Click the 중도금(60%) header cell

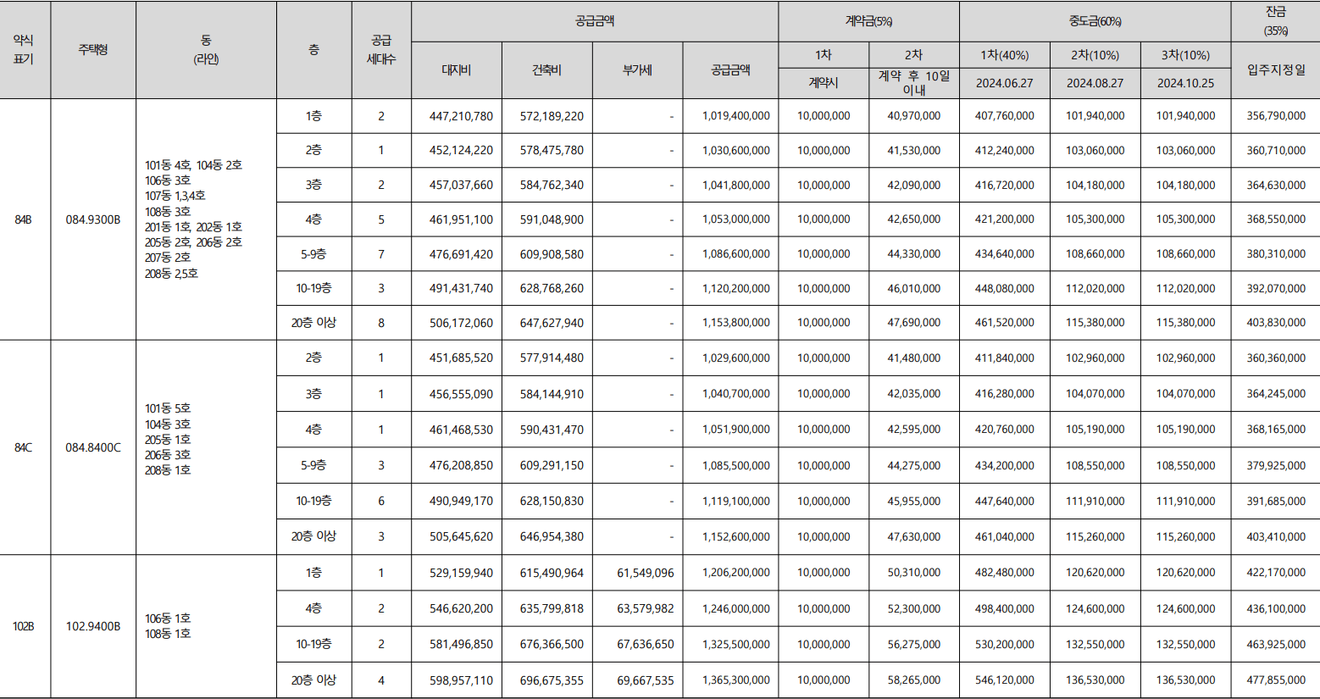[x=1095, y=21]
